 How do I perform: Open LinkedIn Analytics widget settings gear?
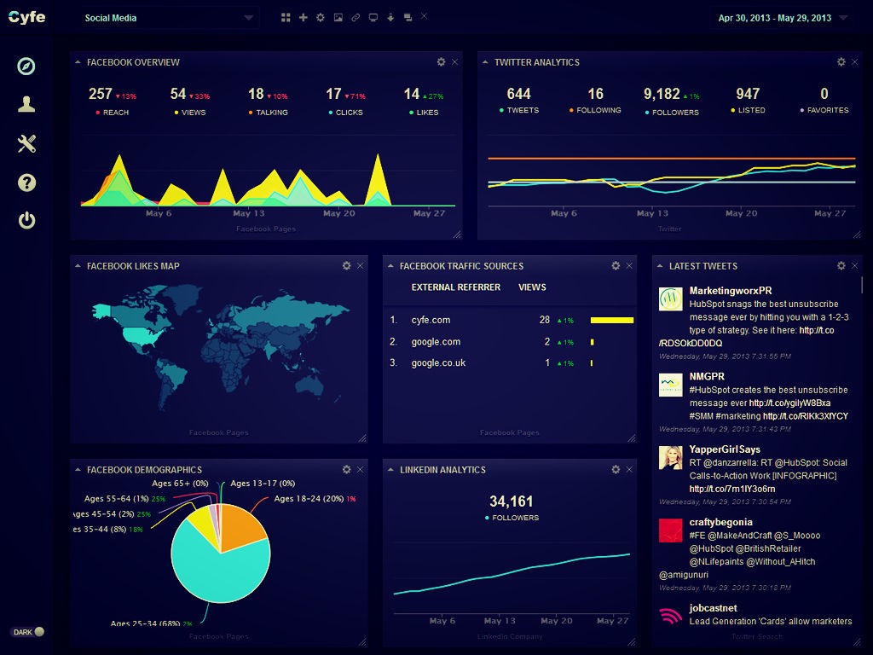[x=616, y=470]
